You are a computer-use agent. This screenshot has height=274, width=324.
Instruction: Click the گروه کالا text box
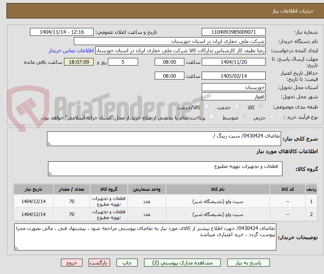[x=165, y=169]
